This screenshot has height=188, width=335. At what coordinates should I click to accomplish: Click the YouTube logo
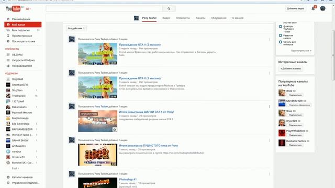coord(13,9)
